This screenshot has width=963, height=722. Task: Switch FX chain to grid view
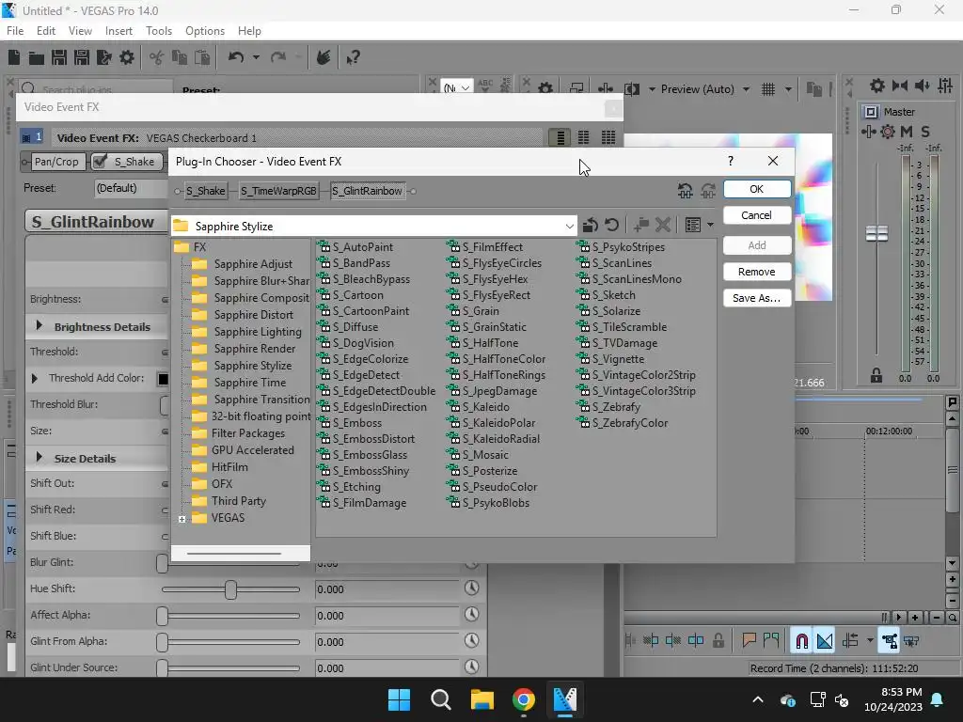pos(608,137)
